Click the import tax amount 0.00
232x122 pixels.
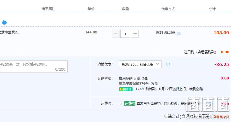pyautogui.click(x=225, y=52)
